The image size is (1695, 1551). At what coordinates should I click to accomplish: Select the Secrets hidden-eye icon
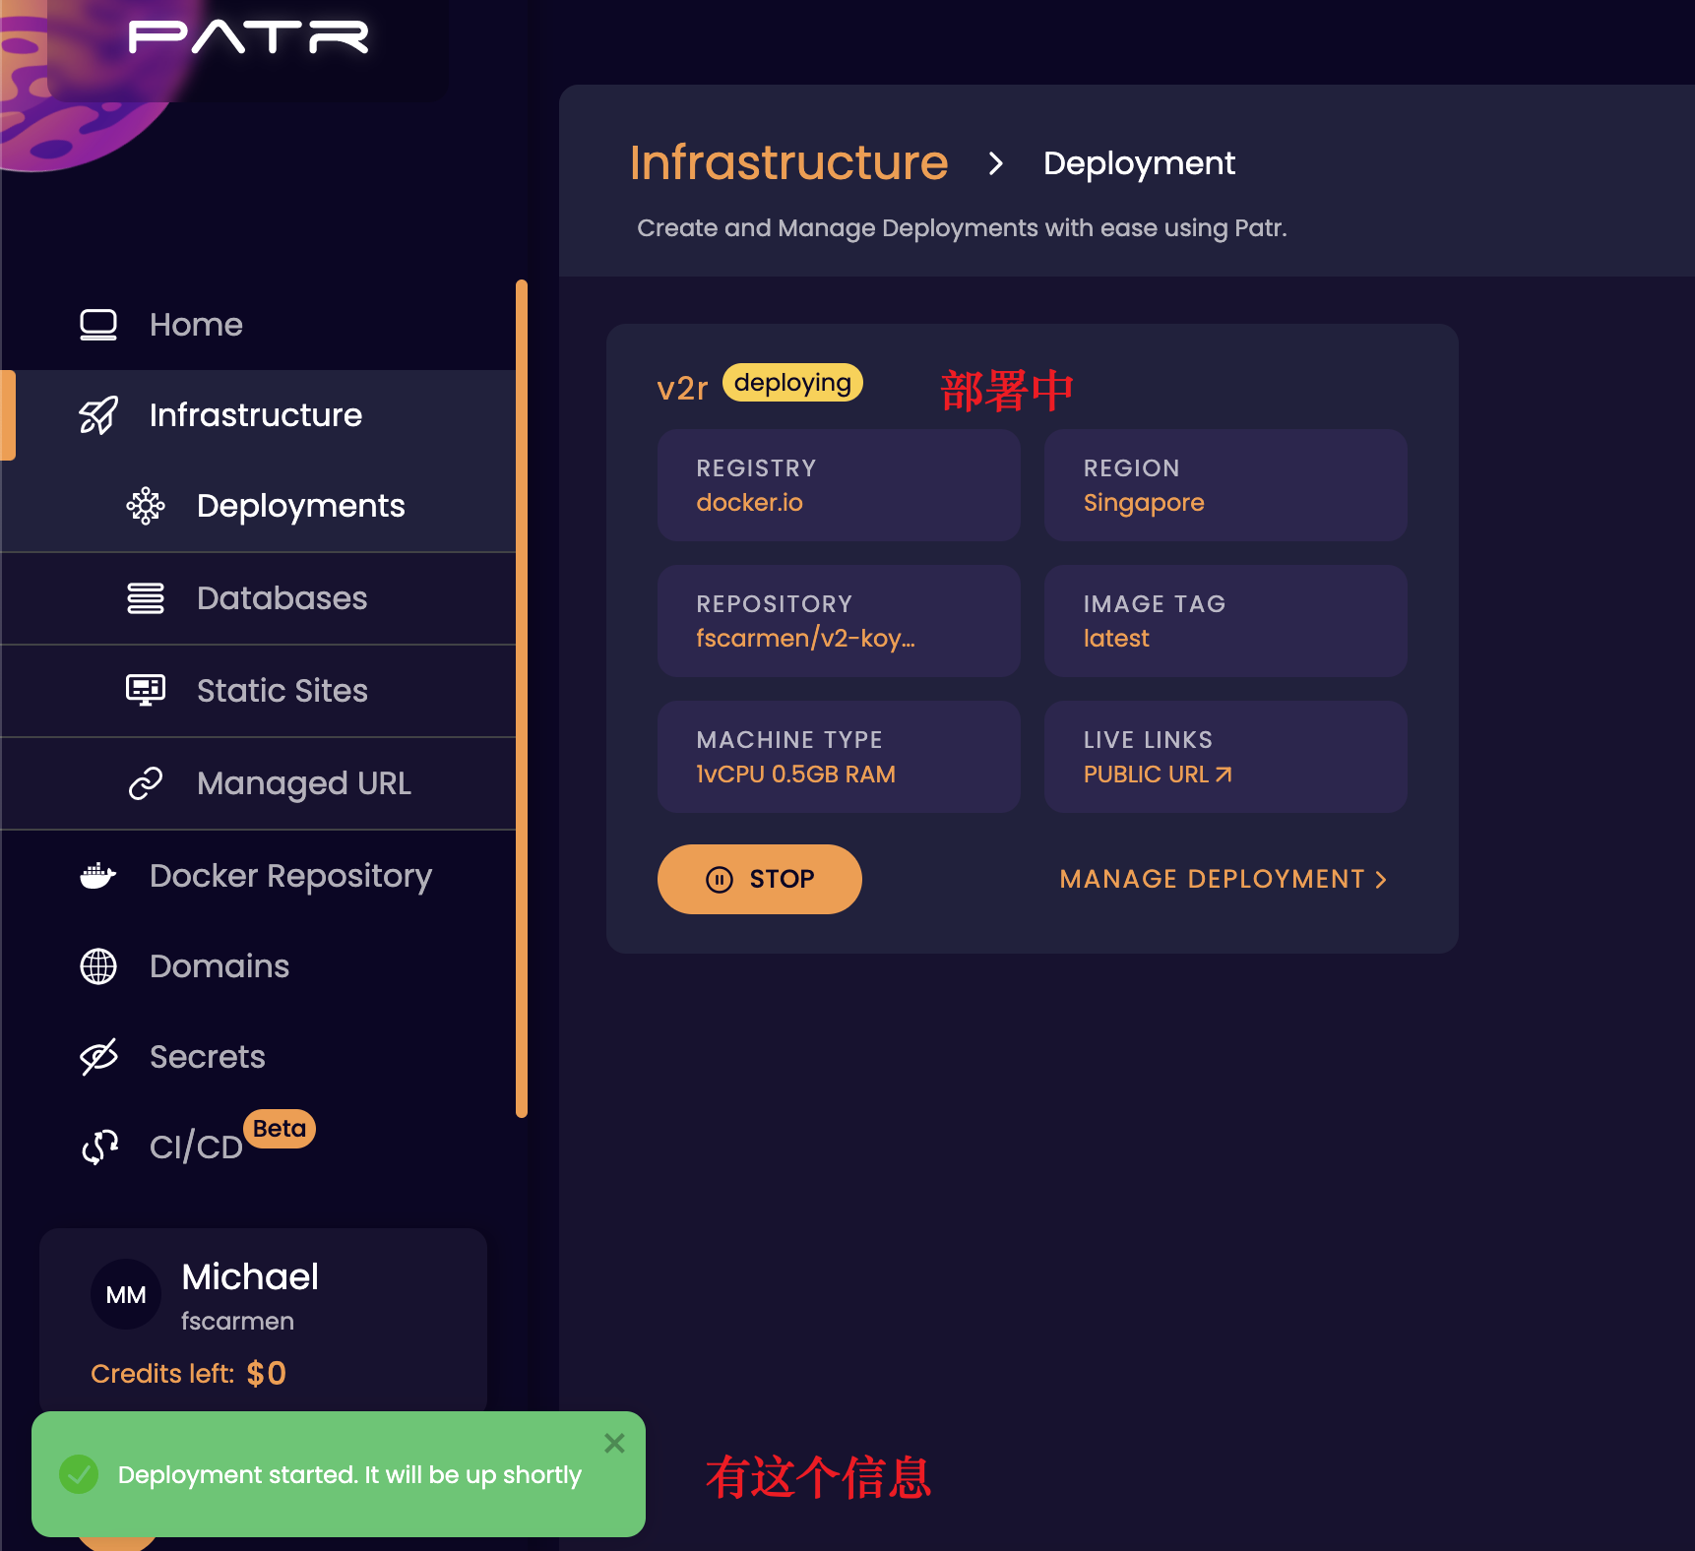[97, 1056]
